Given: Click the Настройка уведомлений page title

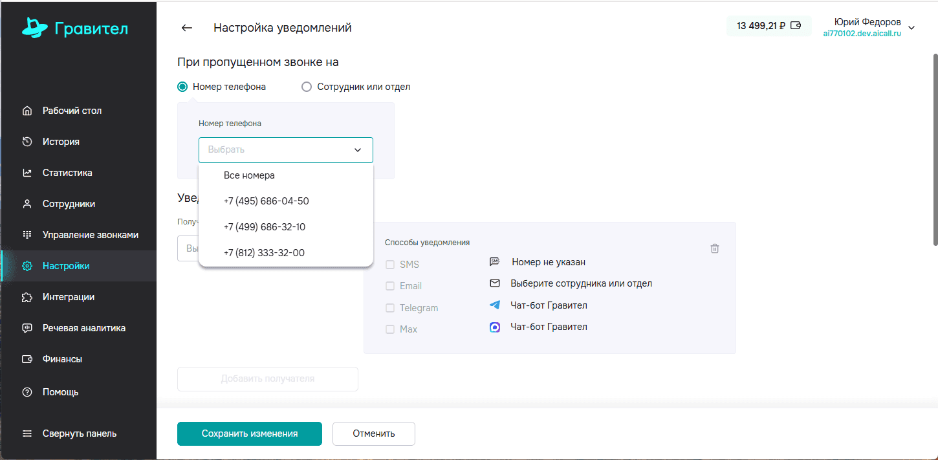Looking at the screenshot, I should click(x=283, y=28).
